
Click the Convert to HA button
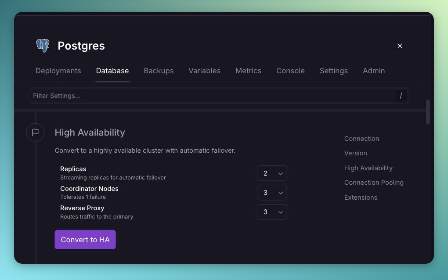tap(85, 240)
